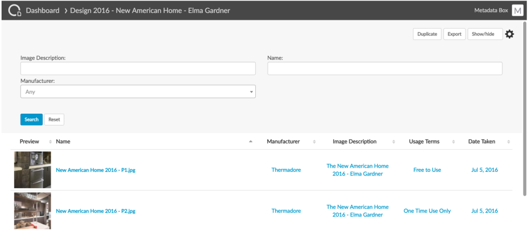
Task: Click the app logo icon in header
Action: tap(14, 10)
